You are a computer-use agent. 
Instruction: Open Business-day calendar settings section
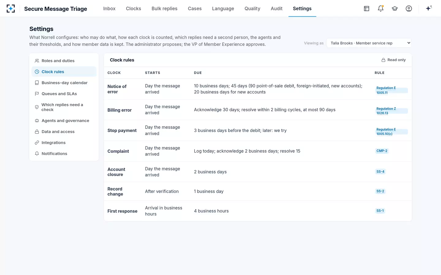[64, 83]
